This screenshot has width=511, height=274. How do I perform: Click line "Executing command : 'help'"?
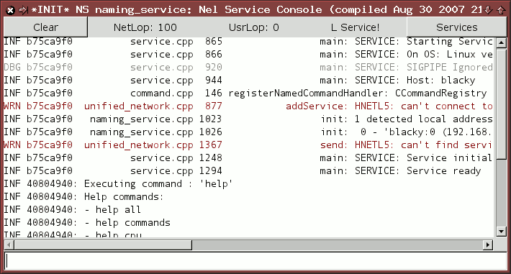118,184
